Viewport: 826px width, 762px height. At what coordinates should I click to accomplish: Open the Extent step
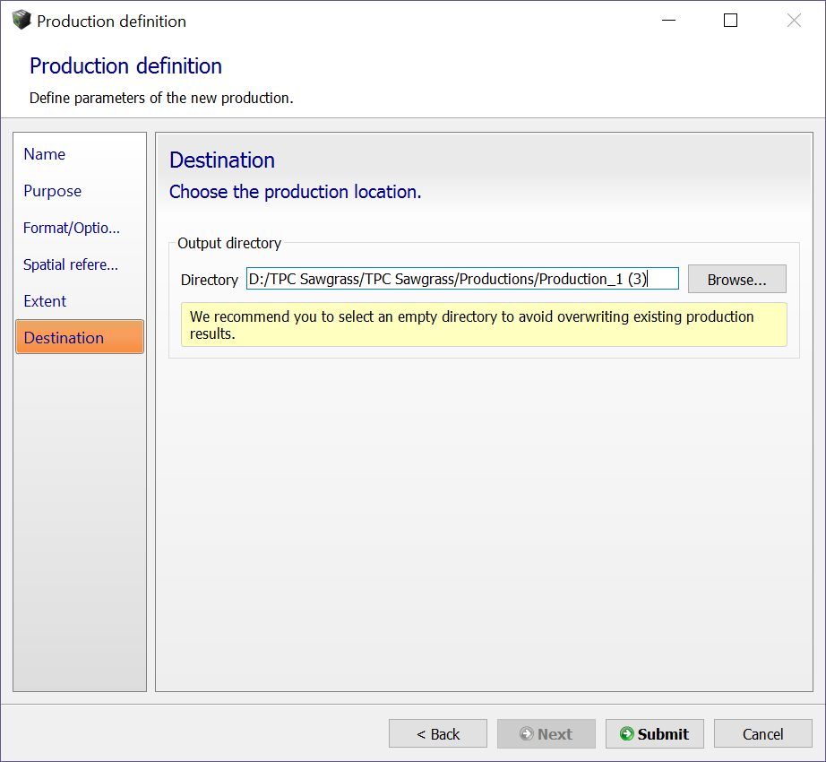coord(46,301)
